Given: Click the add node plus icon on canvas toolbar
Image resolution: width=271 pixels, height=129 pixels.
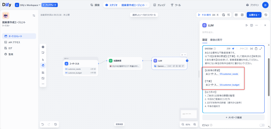Looking at the screenshot, I should [x=43, y=47].
